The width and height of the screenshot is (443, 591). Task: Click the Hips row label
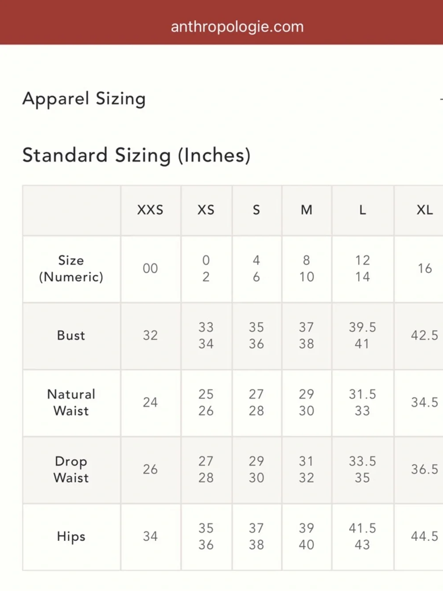pos(71,536)
